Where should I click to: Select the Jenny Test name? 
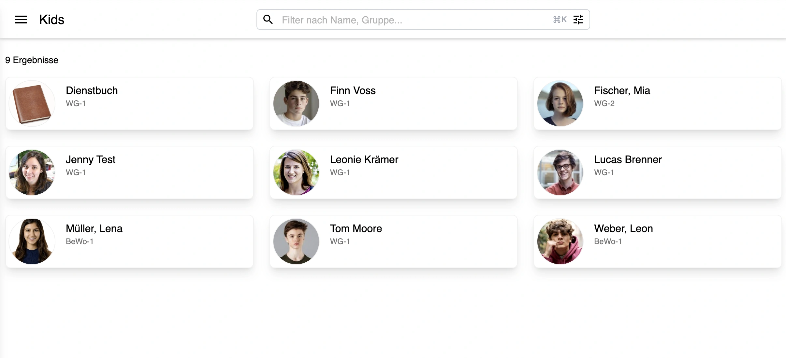click(x=91, y=159)
